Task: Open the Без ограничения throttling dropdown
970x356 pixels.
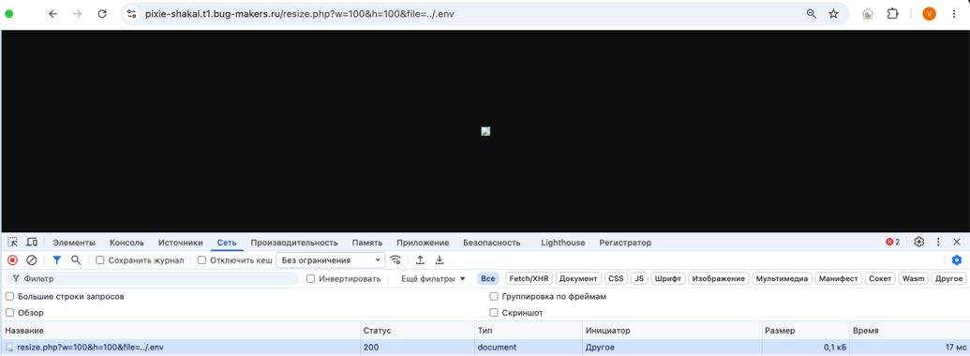Action: (x=330, y=260)
